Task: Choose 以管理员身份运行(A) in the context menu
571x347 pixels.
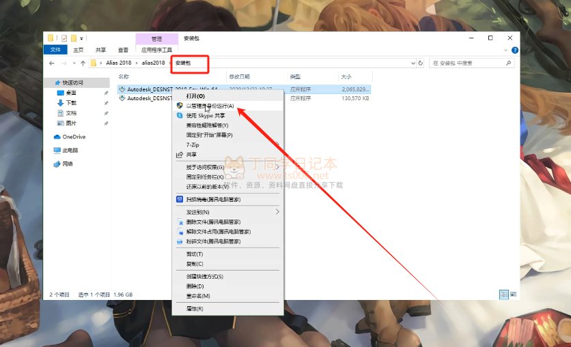Action: pyautogui.click(x=227, y=106)
